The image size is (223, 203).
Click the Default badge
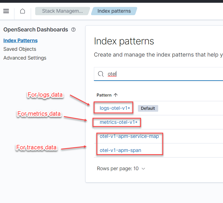pyautogui.click(x=148, y=108)
